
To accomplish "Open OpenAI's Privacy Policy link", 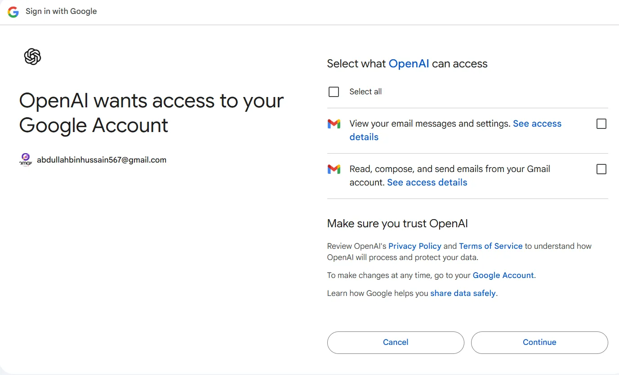I will click(x=414, y=246).
